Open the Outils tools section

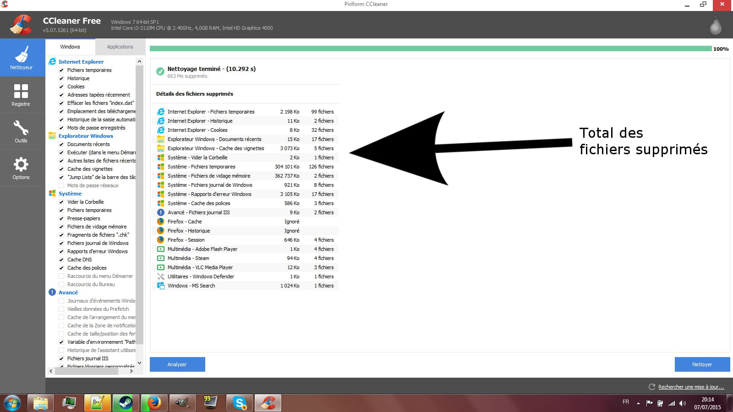click(21, 131)
